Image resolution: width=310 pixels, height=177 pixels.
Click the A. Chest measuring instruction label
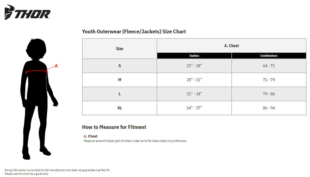tap(90, 136)
